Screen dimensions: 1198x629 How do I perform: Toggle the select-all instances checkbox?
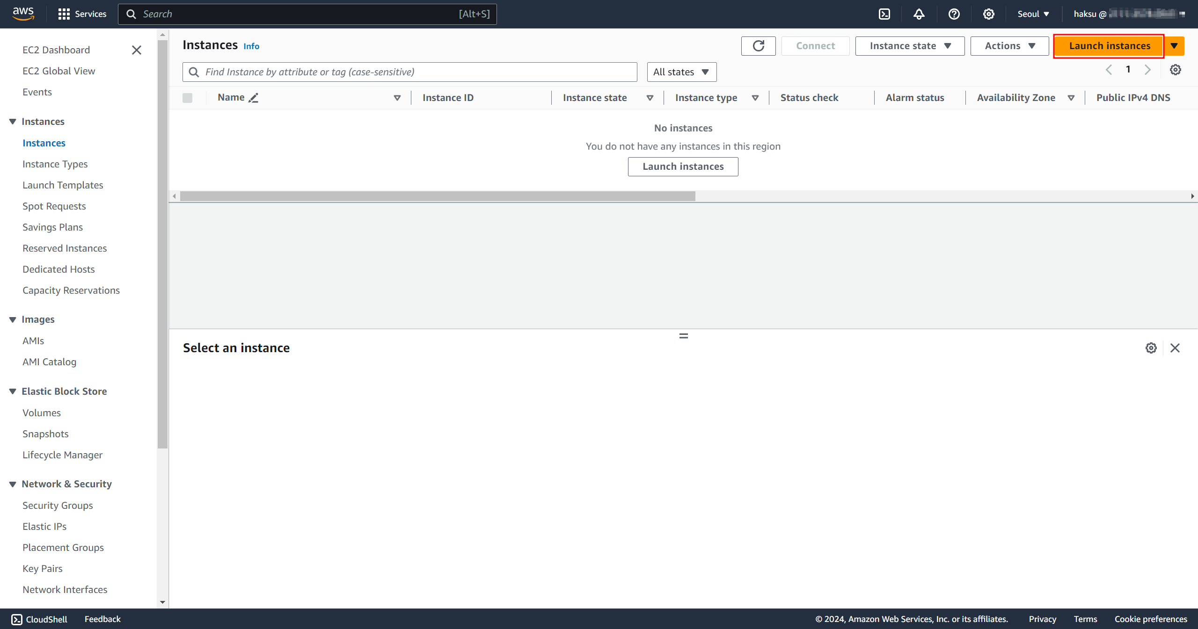pyautogui.click(x=187, y=98)
